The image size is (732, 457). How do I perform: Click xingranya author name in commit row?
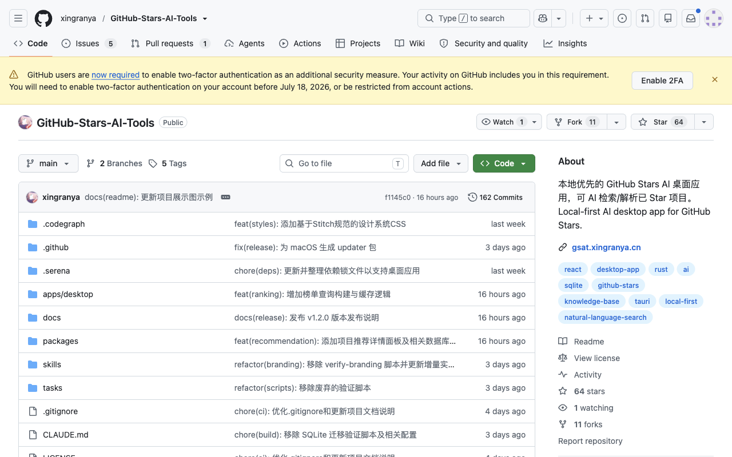pyautogui.click(x=61, y=197)
